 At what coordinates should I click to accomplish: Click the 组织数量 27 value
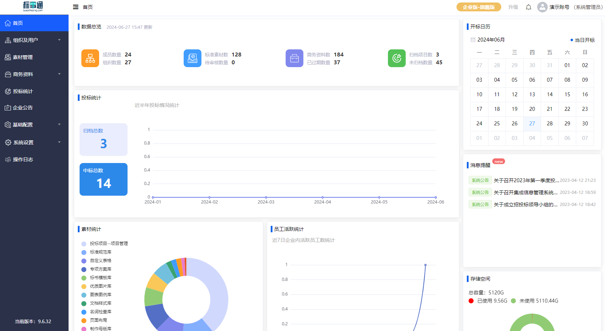click(x=128, y=63)
